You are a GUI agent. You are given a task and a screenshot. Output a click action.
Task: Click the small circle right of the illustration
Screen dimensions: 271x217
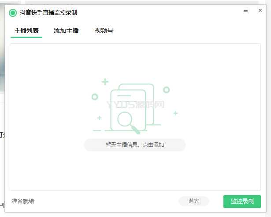pyautogui.click(x=166, y=90)
